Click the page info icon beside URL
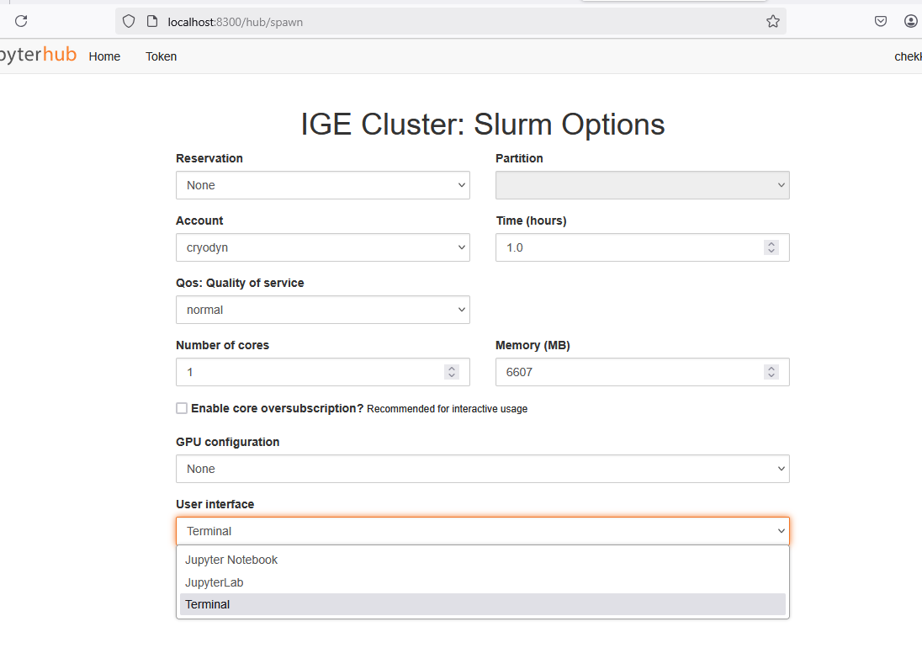922x664 pixels. coord(152,22)
